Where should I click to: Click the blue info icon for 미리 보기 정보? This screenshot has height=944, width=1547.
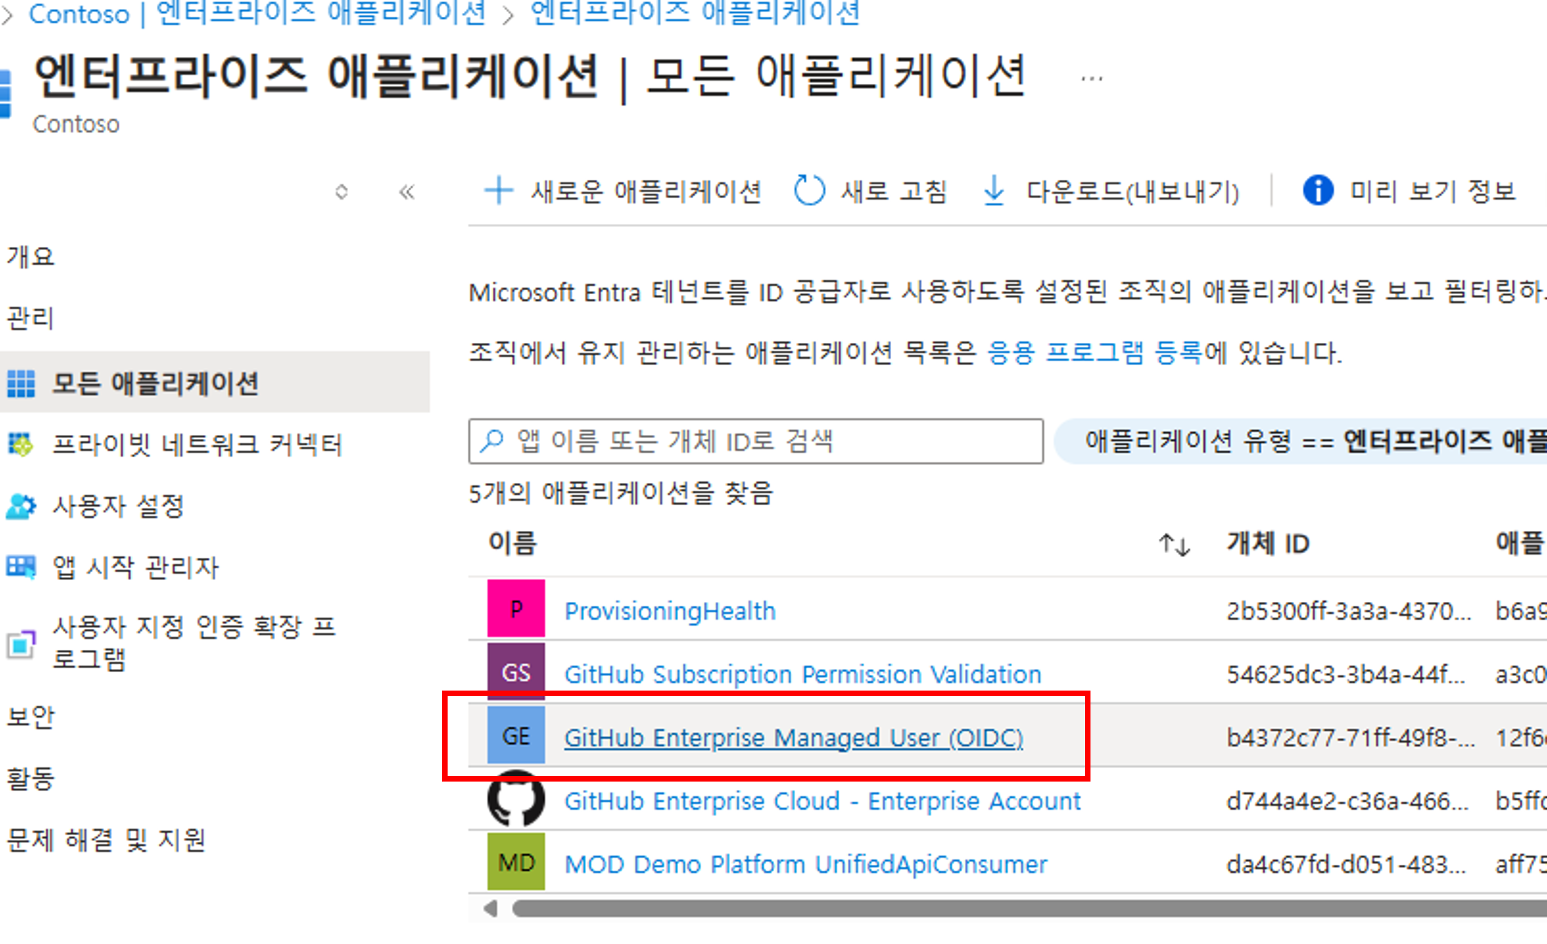(1318, 190)
